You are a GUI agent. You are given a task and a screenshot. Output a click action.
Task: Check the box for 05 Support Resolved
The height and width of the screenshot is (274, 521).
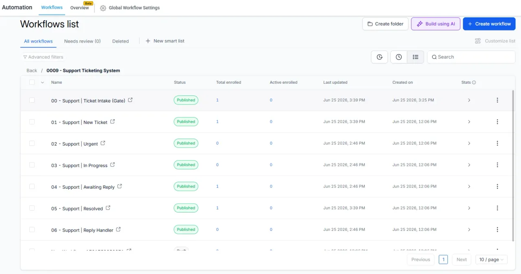32,208
